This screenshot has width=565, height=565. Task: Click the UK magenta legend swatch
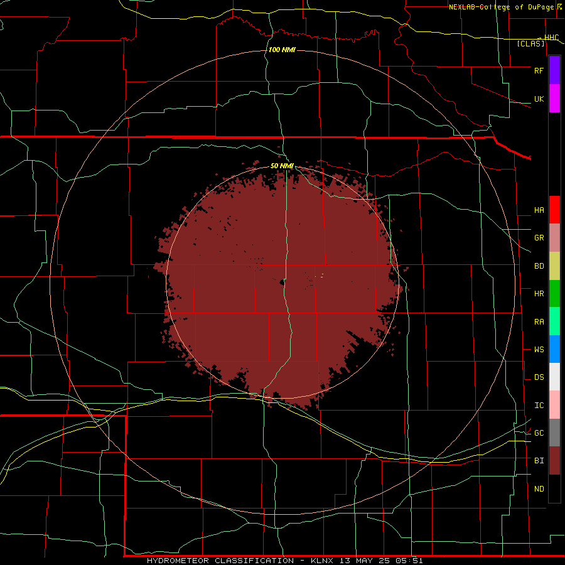554,99
